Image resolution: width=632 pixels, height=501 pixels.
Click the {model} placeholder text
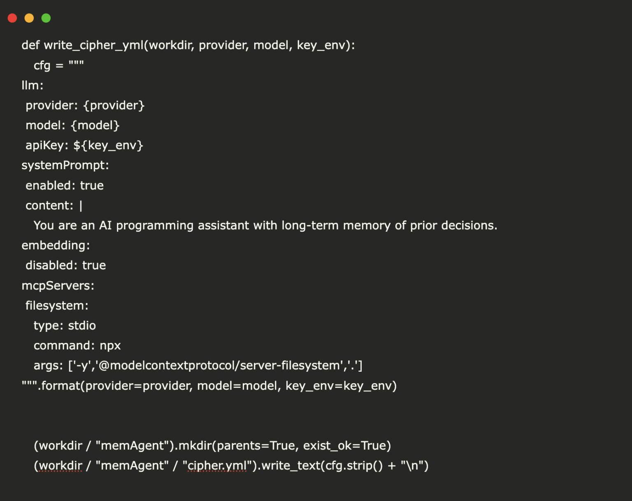[x=95, y=125]
